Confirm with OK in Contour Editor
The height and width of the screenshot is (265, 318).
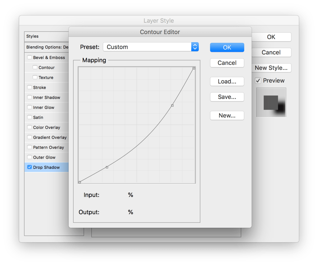(227, 47)
